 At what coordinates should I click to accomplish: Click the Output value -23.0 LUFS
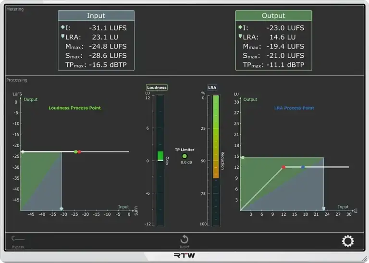pyautogui.click(x=285, y=28)
